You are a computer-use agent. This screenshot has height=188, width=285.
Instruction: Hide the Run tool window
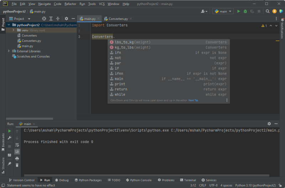tap(276, 123)
